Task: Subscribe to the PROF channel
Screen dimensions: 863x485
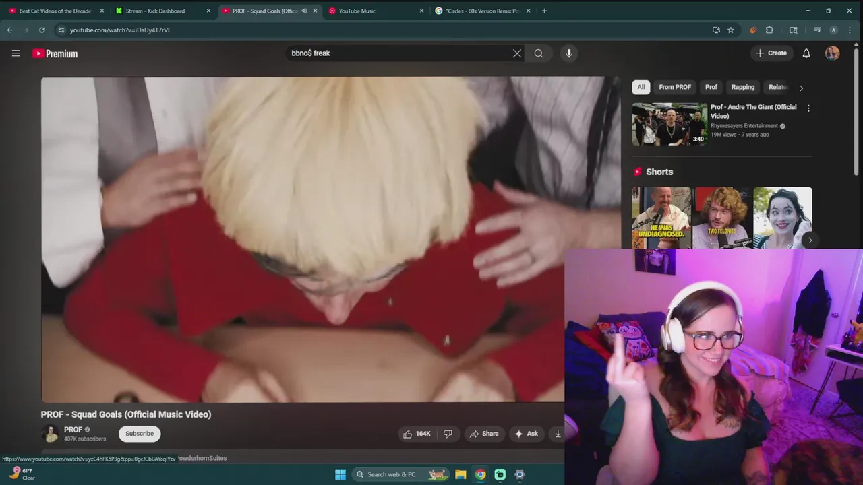Action: pos(140,434)
